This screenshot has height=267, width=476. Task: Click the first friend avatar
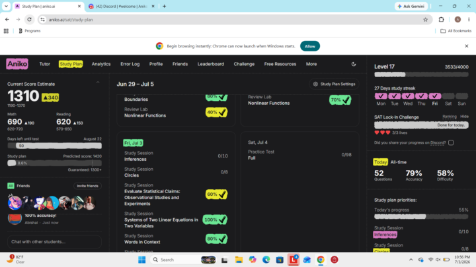[x=15, y=202]
